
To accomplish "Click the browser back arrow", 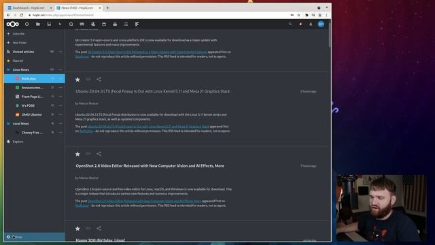I will click(x=8, y=15).
